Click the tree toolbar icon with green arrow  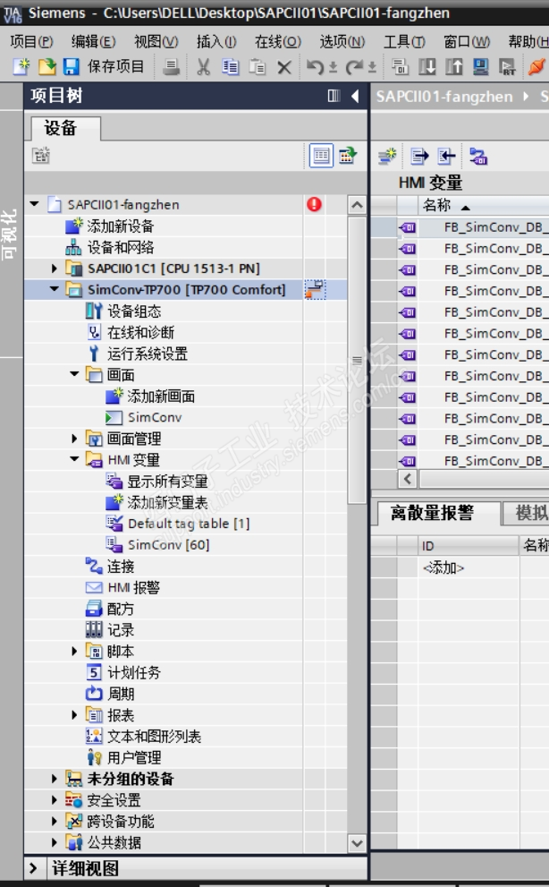348,156
